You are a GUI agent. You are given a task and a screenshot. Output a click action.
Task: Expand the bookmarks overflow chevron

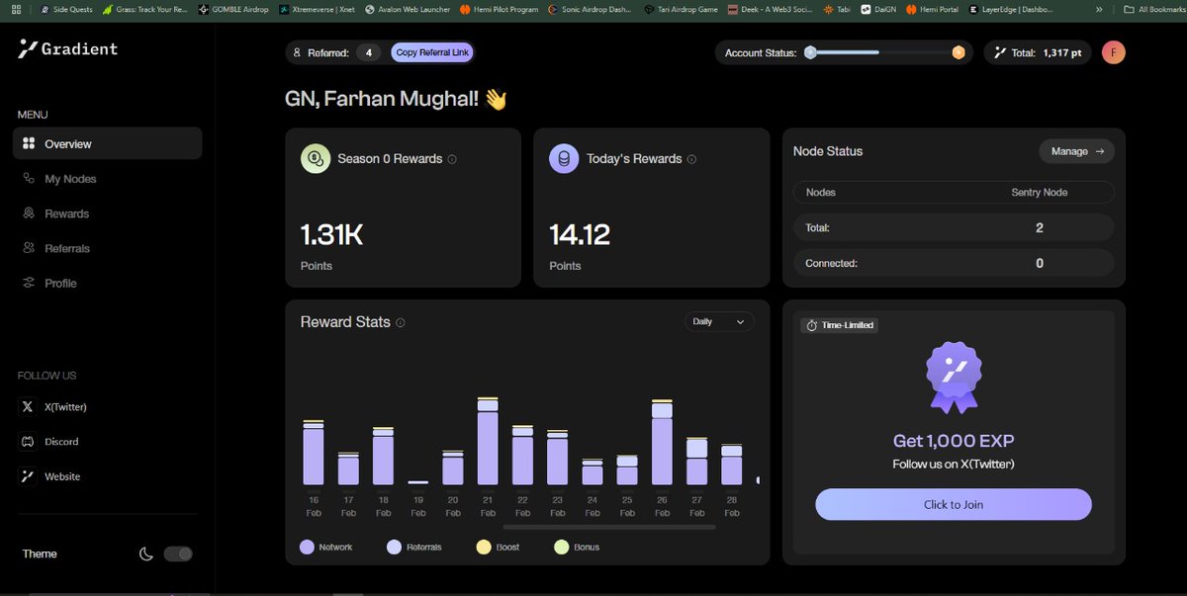1099,9
